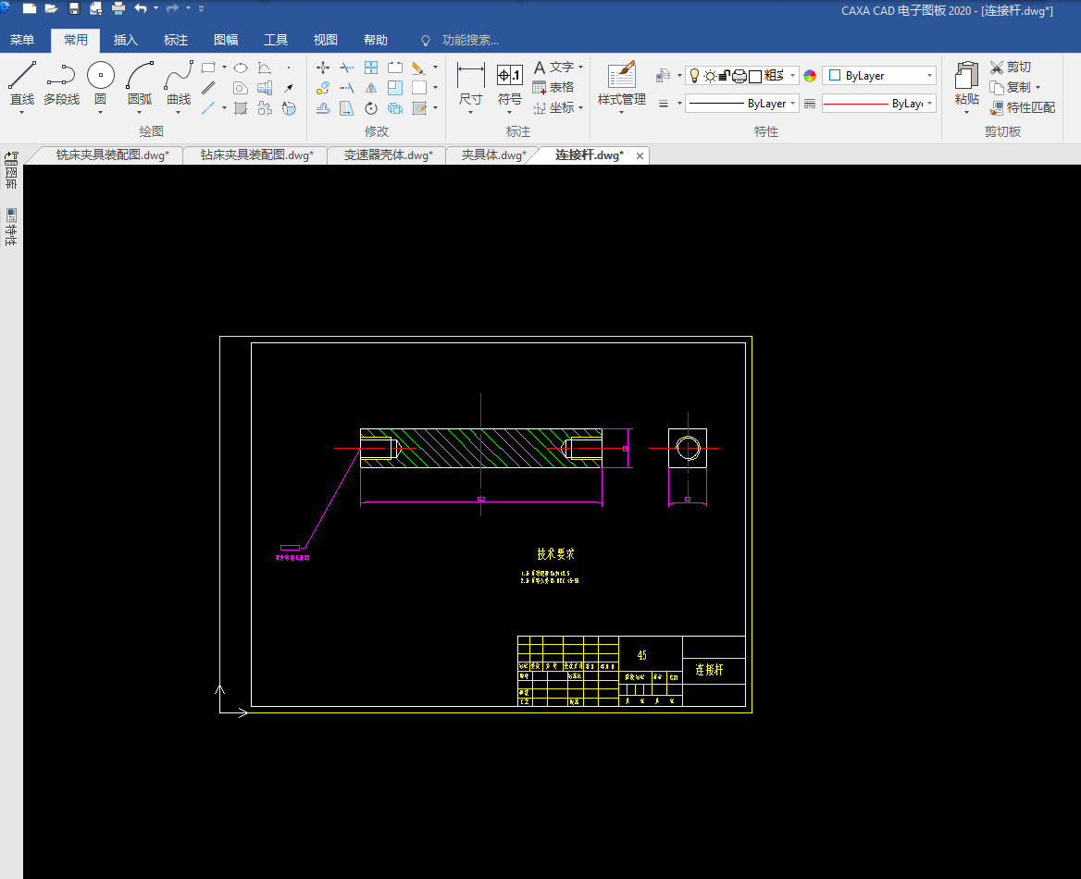Viewport: 1081px width, 879px height.
Task: Switch to the 标注 ribbon tab
Action: [176, 40]
